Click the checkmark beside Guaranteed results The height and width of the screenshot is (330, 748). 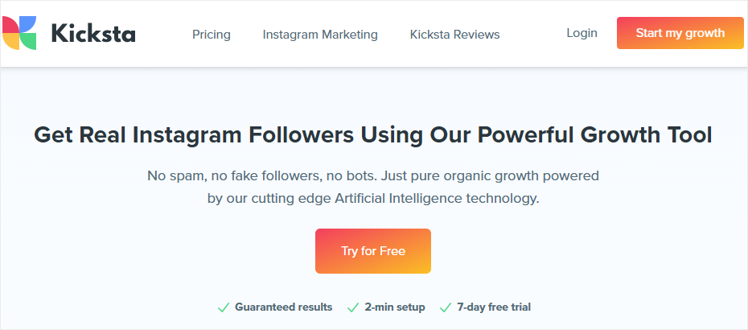[224, 307]
